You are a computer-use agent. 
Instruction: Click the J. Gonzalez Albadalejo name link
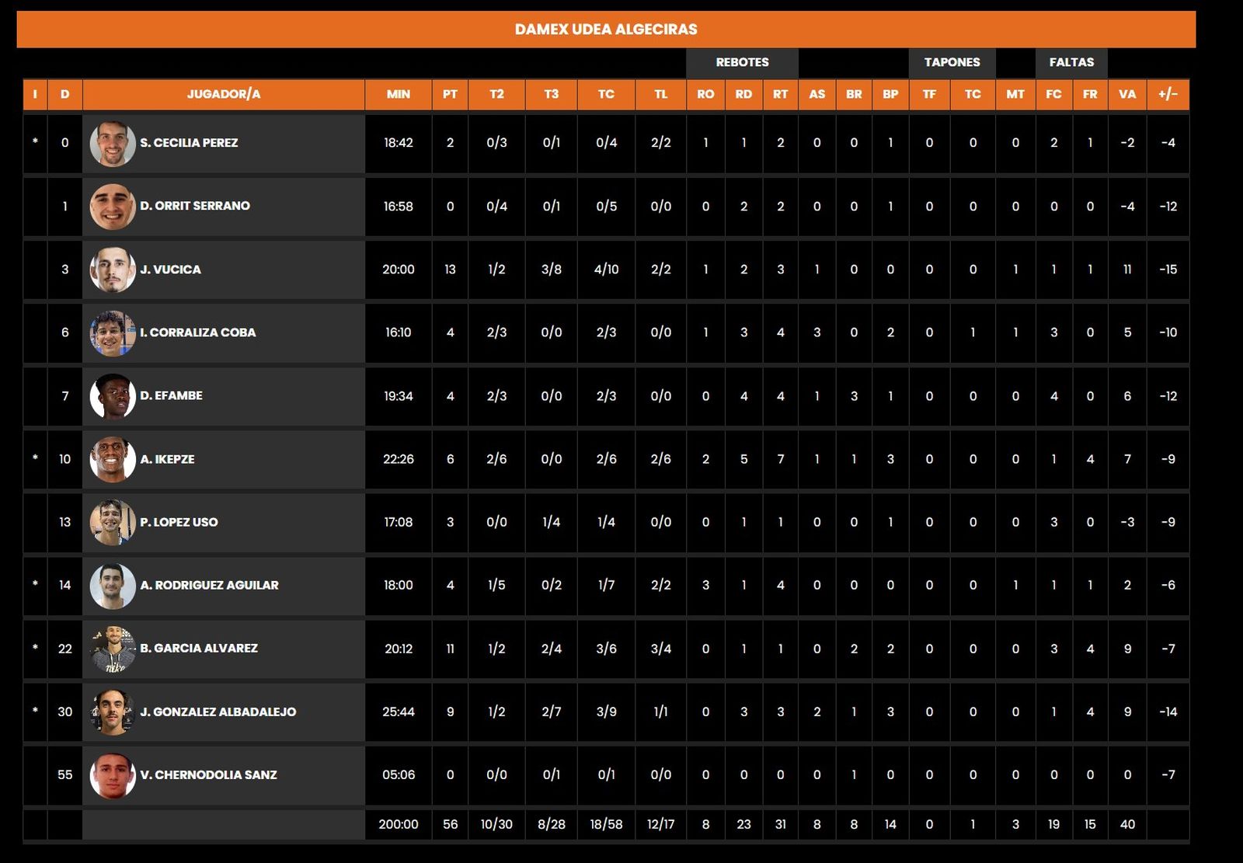tap(218, 712)
